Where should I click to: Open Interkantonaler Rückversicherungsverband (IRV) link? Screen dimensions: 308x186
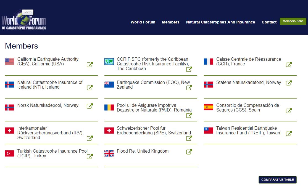[50, 133]
